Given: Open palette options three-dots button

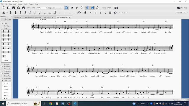Looking at the screenshot, I should pos(10,19).
